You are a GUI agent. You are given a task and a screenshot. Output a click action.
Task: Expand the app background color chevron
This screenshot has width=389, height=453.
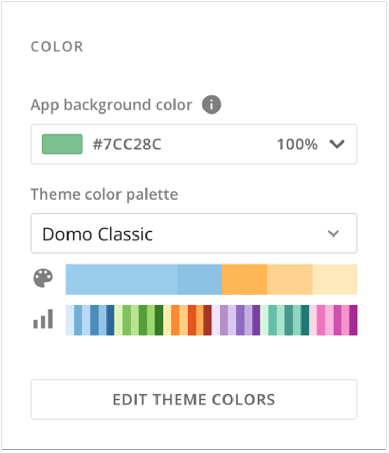tap(337, 144)
